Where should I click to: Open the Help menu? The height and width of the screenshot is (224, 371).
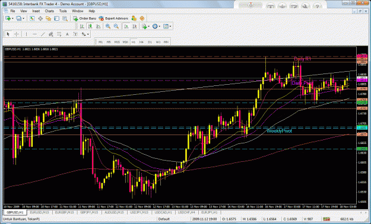[92, 11]
